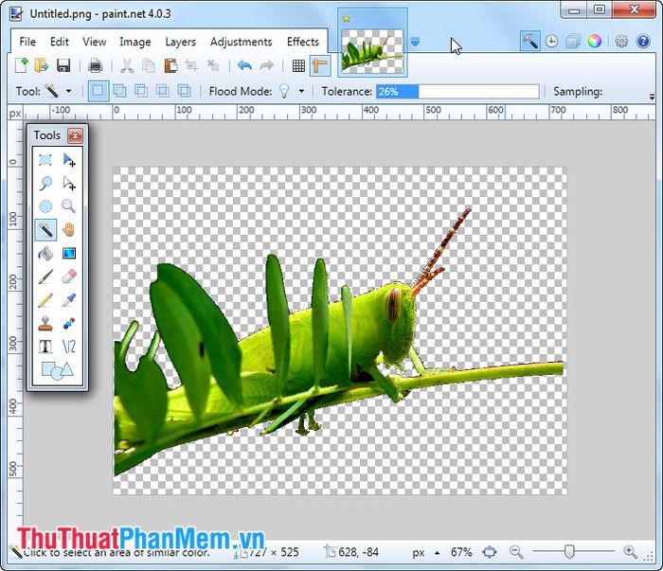
Task: Enable Subtract selection mode
Action: 141,91
